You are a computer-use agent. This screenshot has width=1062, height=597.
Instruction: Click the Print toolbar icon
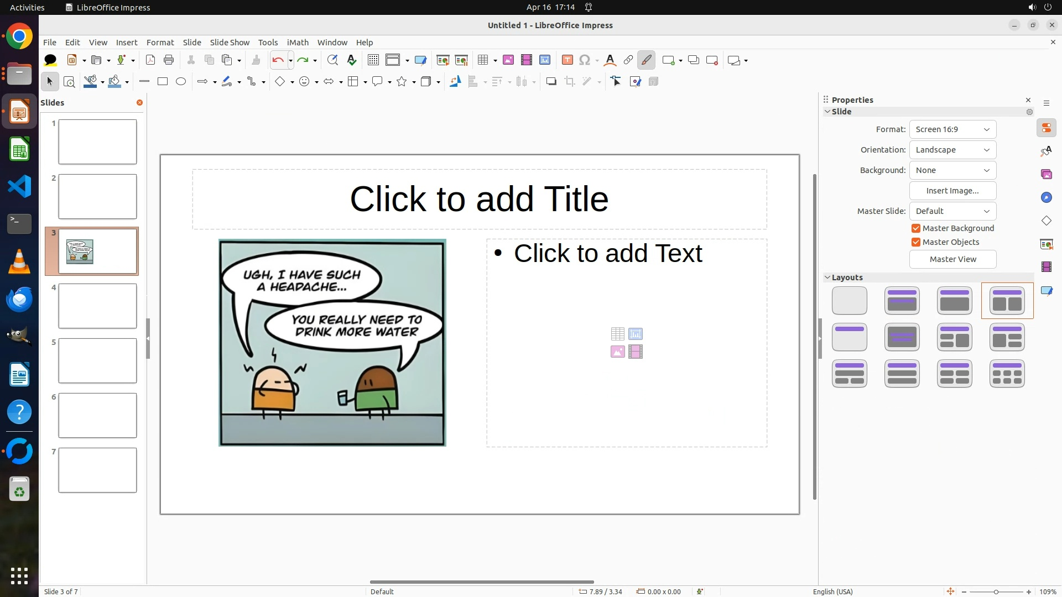point(169,60)
